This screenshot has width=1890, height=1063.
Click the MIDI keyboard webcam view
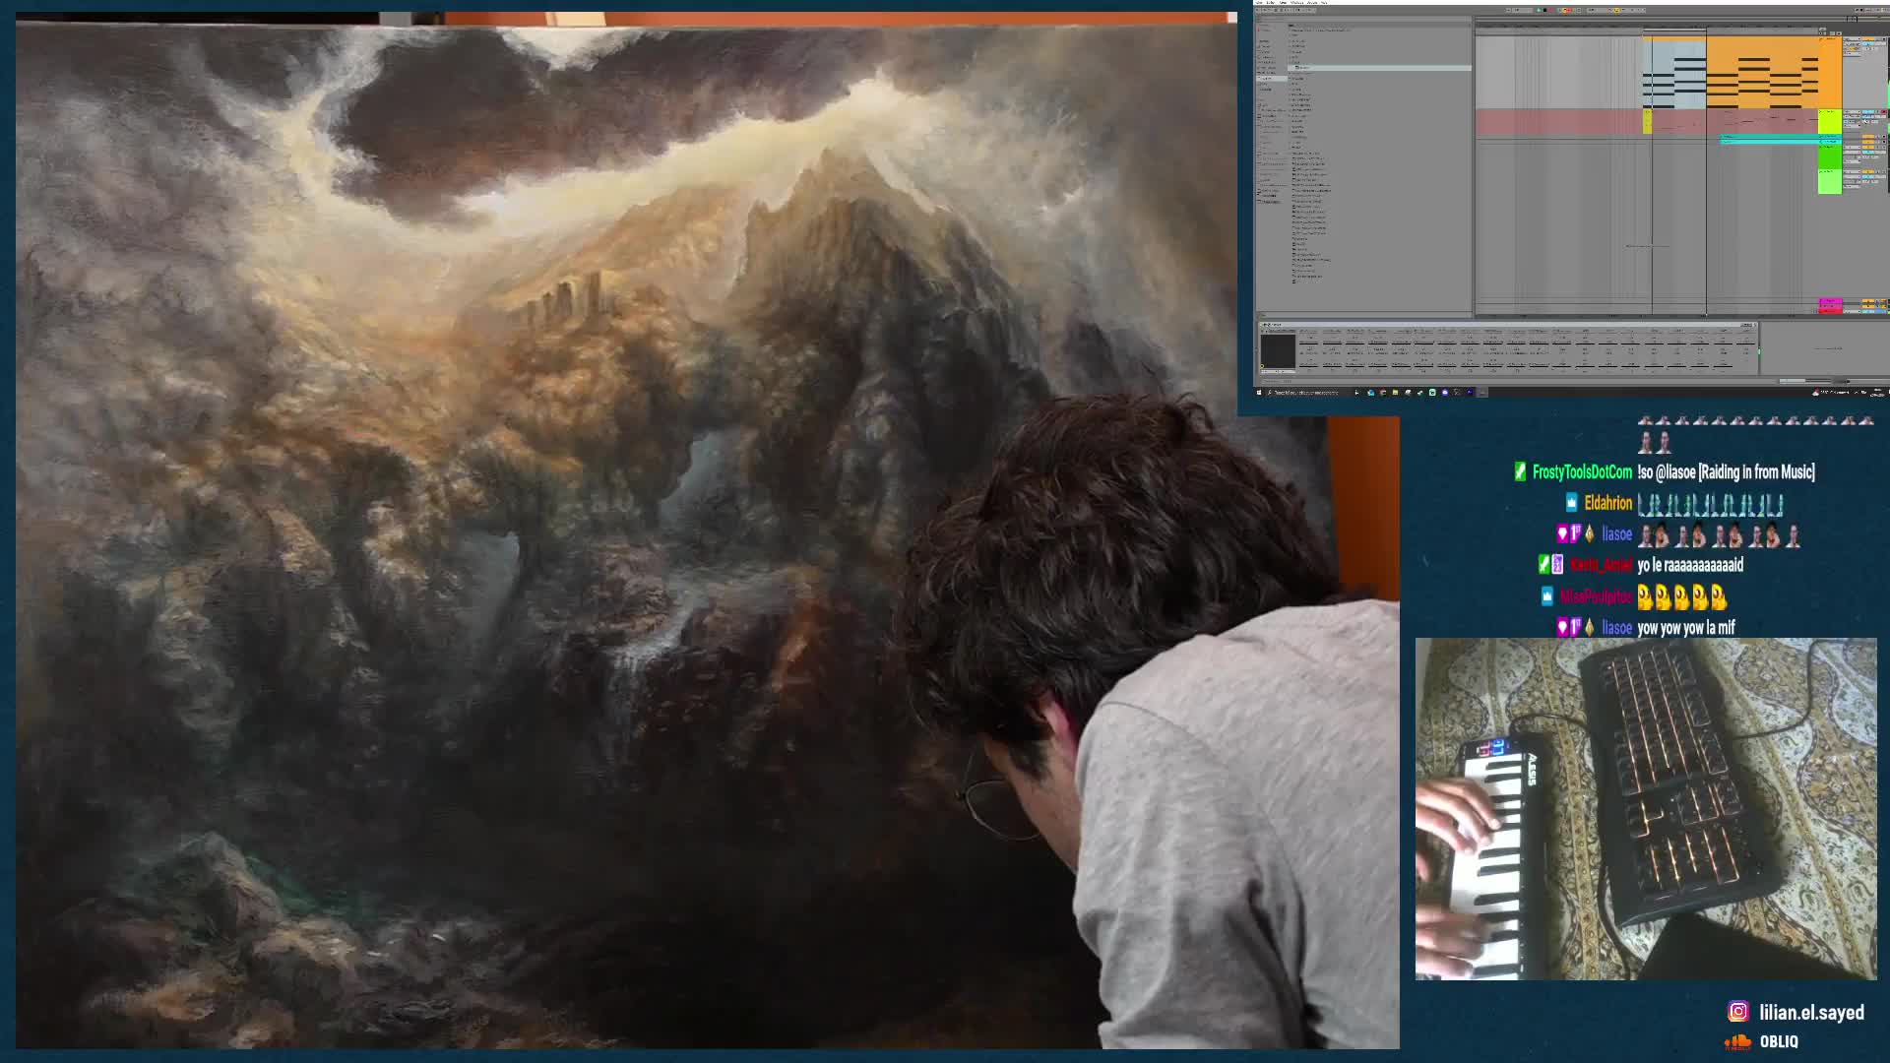pyautogui.click(x=1646, y=809)
